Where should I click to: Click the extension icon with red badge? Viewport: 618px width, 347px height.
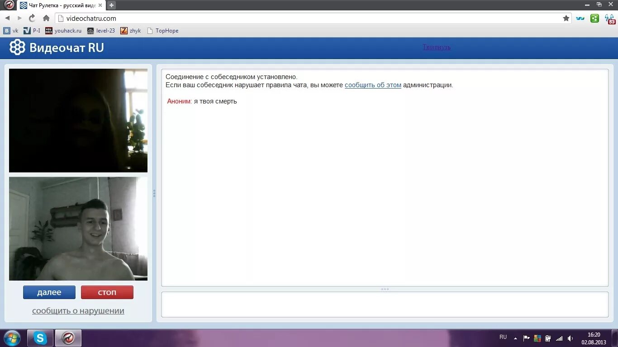[x=610, y=19]
